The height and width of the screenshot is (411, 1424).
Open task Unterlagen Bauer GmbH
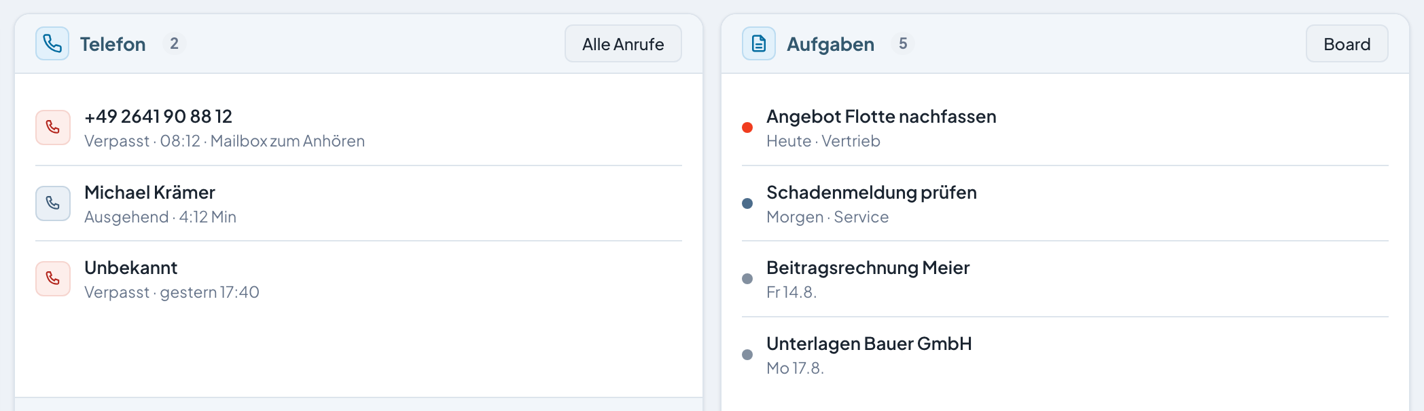click(x=869, y=344)
